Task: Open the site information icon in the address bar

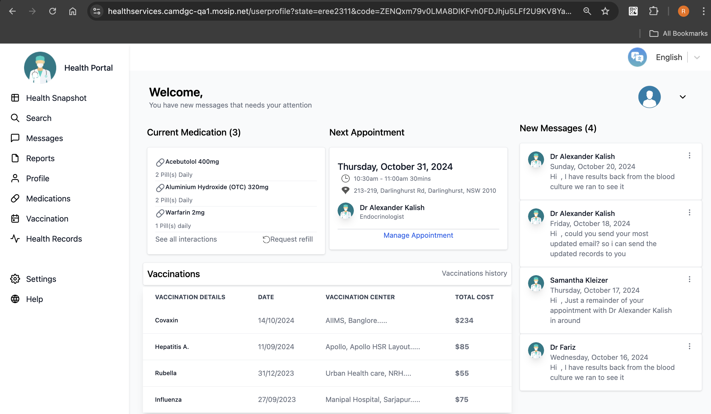Action: coord(97,11)
